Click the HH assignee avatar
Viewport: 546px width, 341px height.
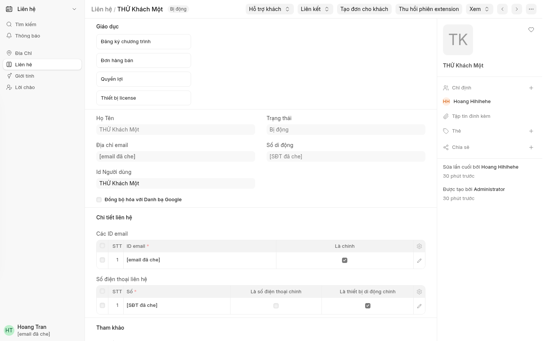[446, 102]
